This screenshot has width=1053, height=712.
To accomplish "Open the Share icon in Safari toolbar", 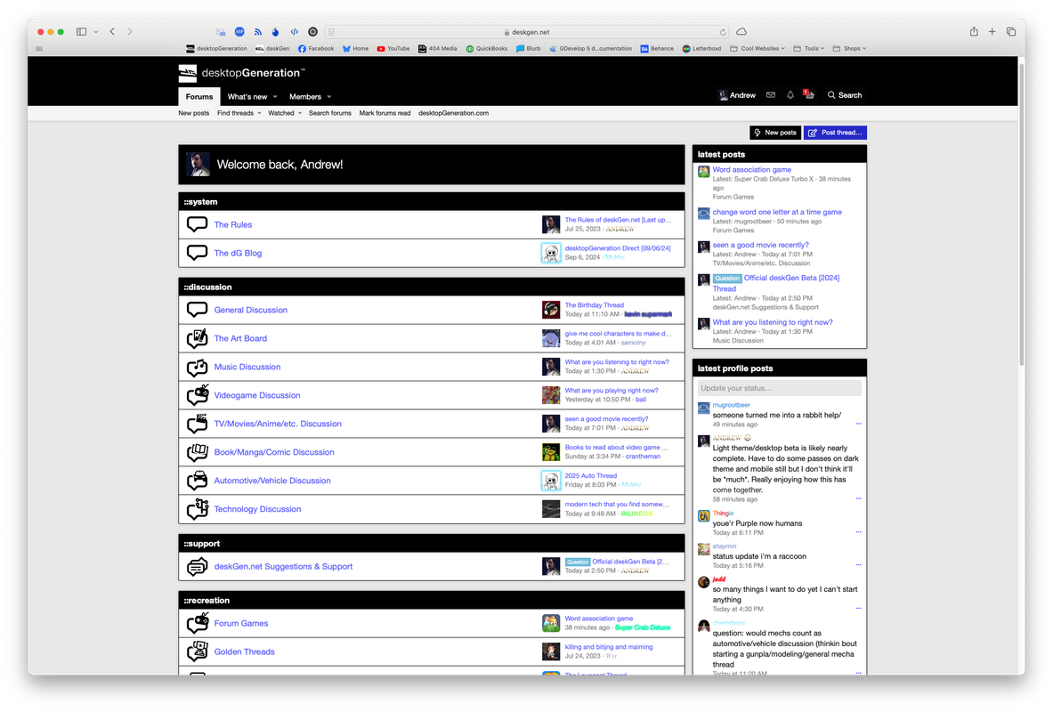I will (974, 31).
